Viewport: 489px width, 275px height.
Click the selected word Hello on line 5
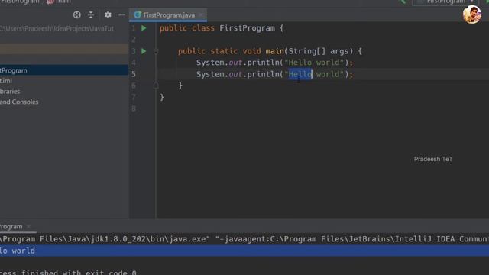(x=300, y=74)
